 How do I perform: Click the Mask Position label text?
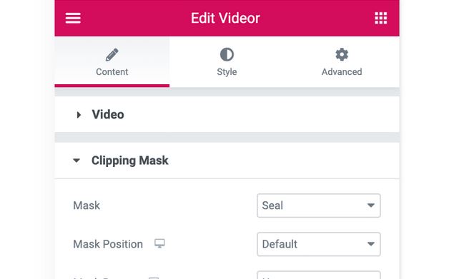click(x=108, y=244)
